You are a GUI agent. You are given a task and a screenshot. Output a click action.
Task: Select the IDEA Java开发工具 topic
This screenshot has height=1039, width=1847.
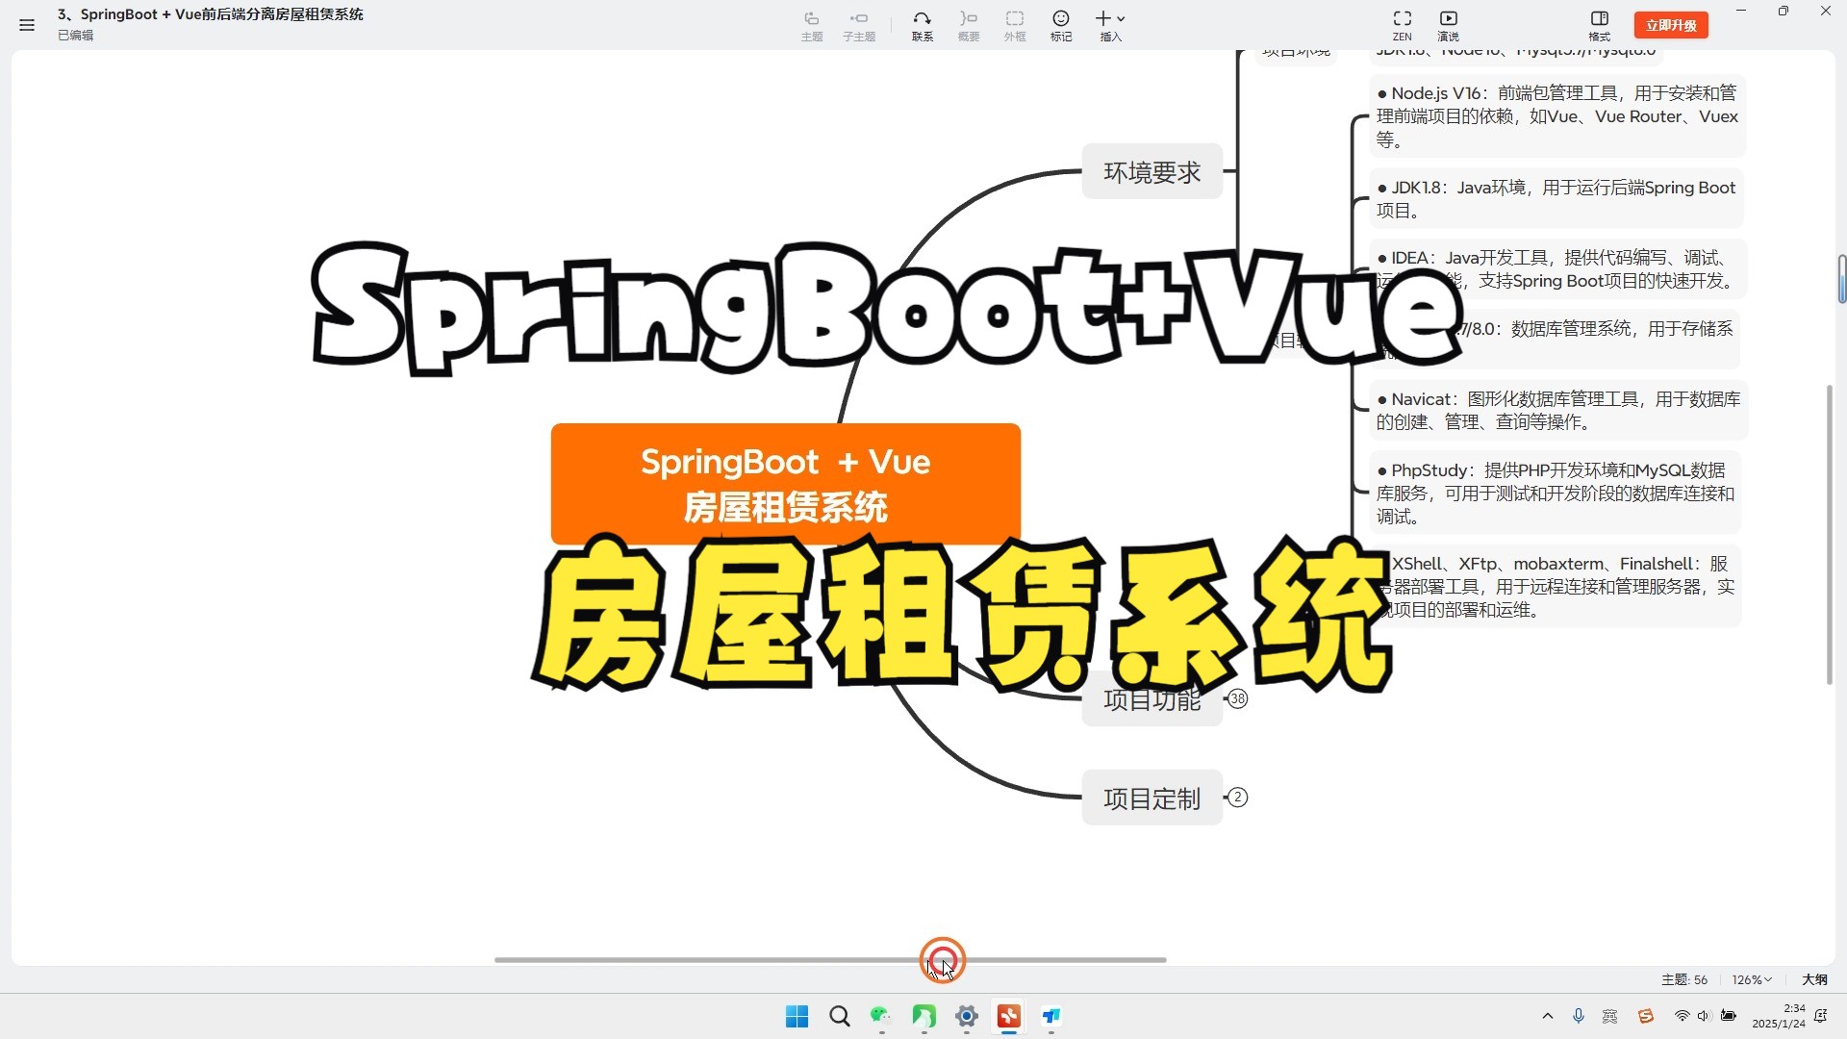pyautogui.click(x=1557, y=269)
